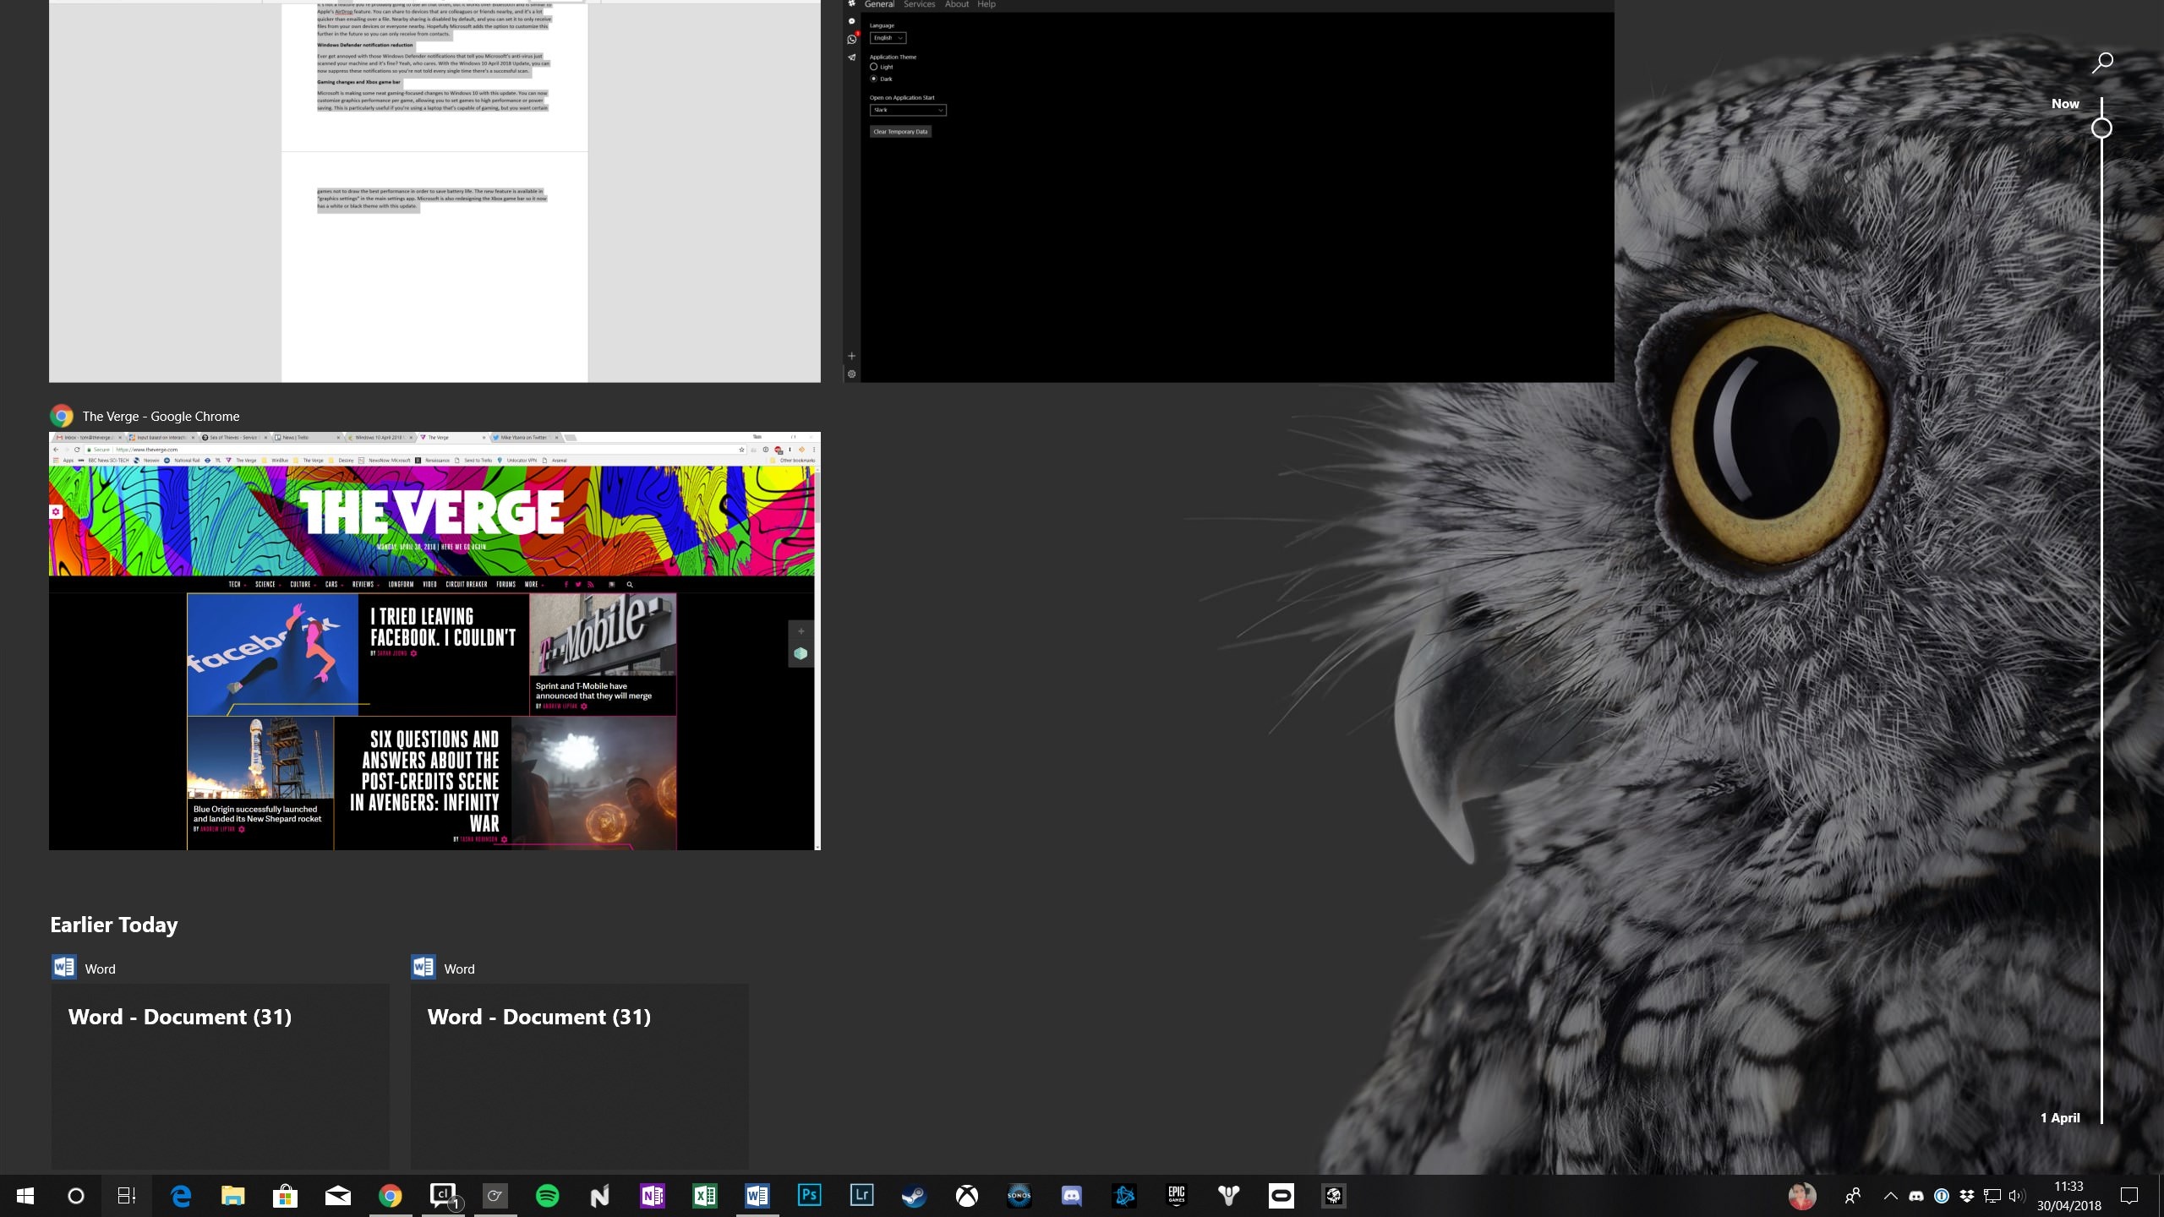Open The Verge - Google Chrome activity thumbnail
2164x1217 pixels.
pyautogui.click(x=434, y=641)
